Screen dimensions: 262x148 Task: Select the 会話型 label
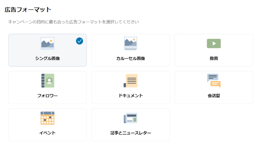point(214,96)
